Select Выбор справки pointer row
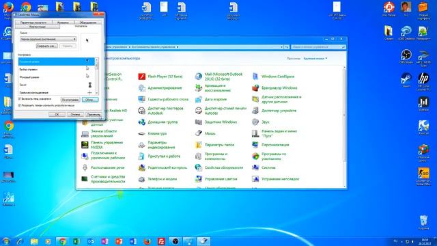This screenshot has width=437, height=246. point(56,69)
